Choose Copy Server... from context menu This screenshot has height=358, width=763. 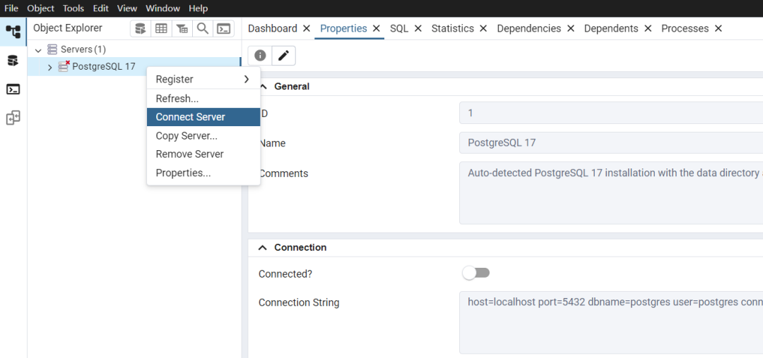coord(203,136)
